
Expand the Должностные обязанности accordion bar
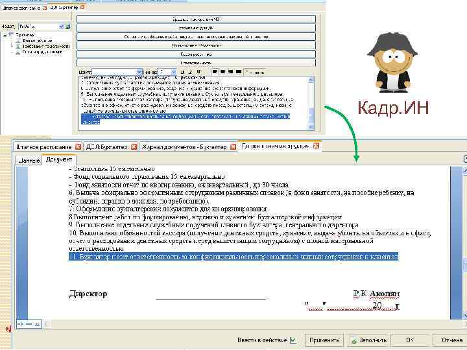click(x=196, y=45)
